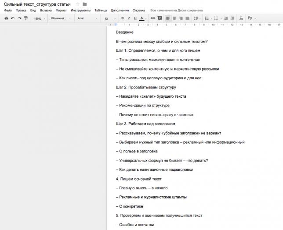283x230 pixels.
Task: Click '– Типы рассылки: маркетинговая и контентная'
Action: 158,60
